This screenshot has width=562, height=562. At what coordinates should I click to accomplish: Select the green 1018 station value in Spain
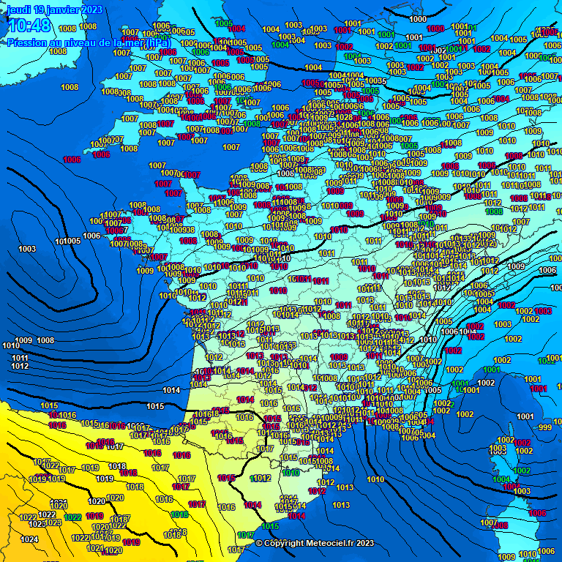coord(179,514)
